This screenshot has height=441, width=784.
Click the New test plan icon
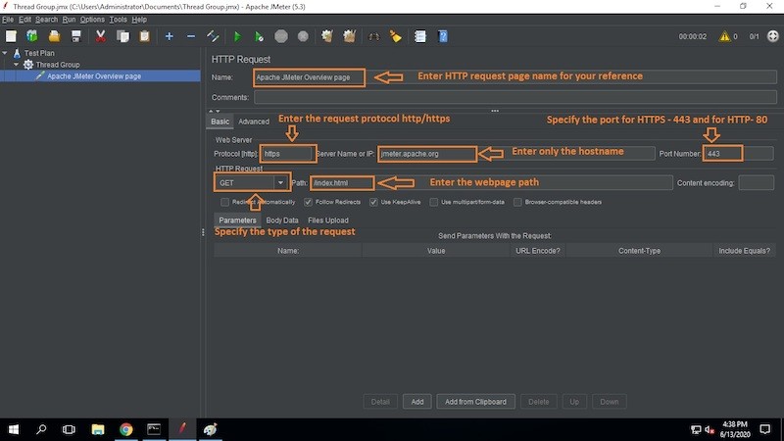click(11, 36)
